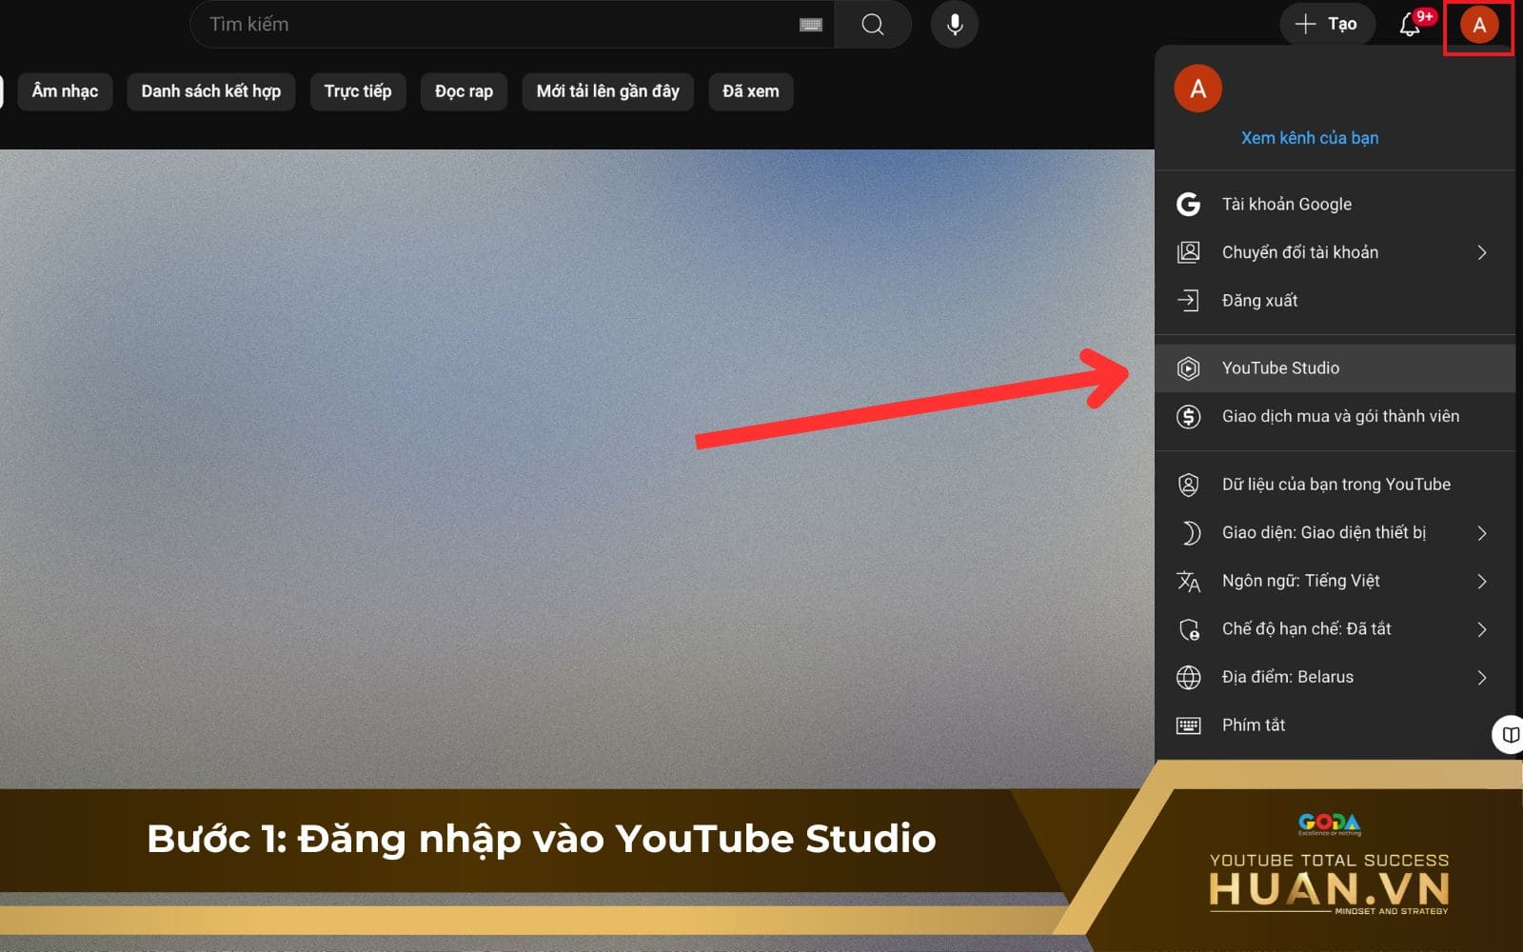Screen dimensions: 1523x952
Task: Click Chế độ hạn chế: Đã tắt text
Action: tap(1307, 629)
